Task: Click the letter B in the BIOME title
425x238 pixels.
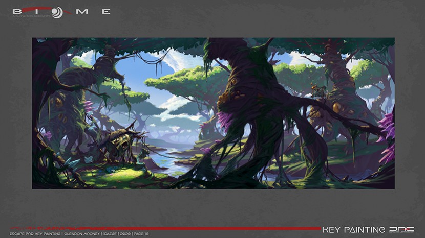Action: 17,11
